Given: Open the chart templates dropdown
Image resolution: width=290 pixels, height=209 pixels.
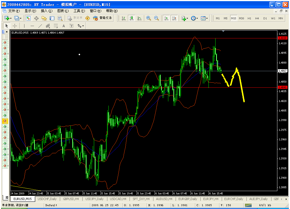Looking at the screenshot, I should [x=204, y=18].
